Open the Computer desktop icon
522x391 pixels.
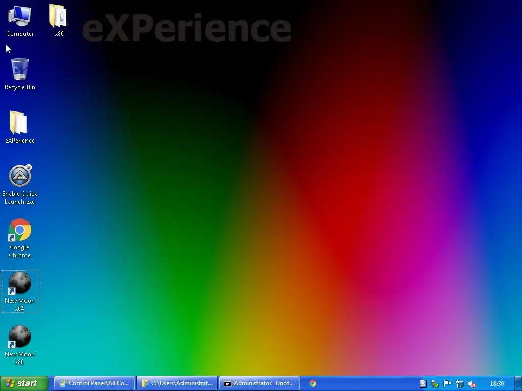[x=20, y=20]
